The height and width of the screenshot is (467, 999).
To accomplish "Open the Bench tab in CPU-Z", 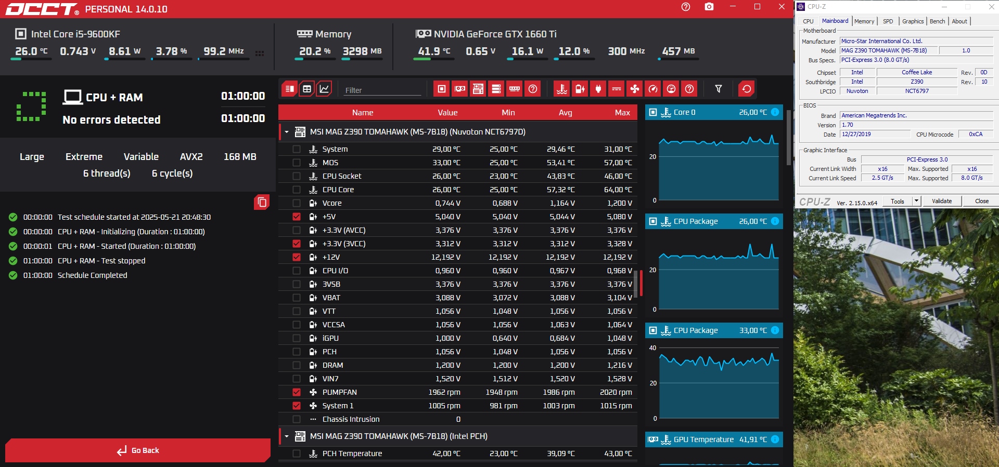I will (x=937, y=21).
